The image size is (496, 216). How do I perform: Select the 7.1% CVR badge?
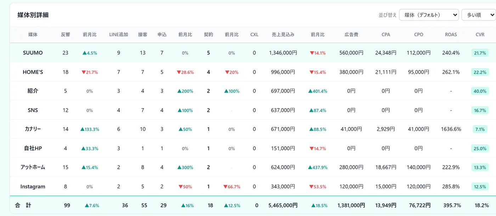(480, 129)
